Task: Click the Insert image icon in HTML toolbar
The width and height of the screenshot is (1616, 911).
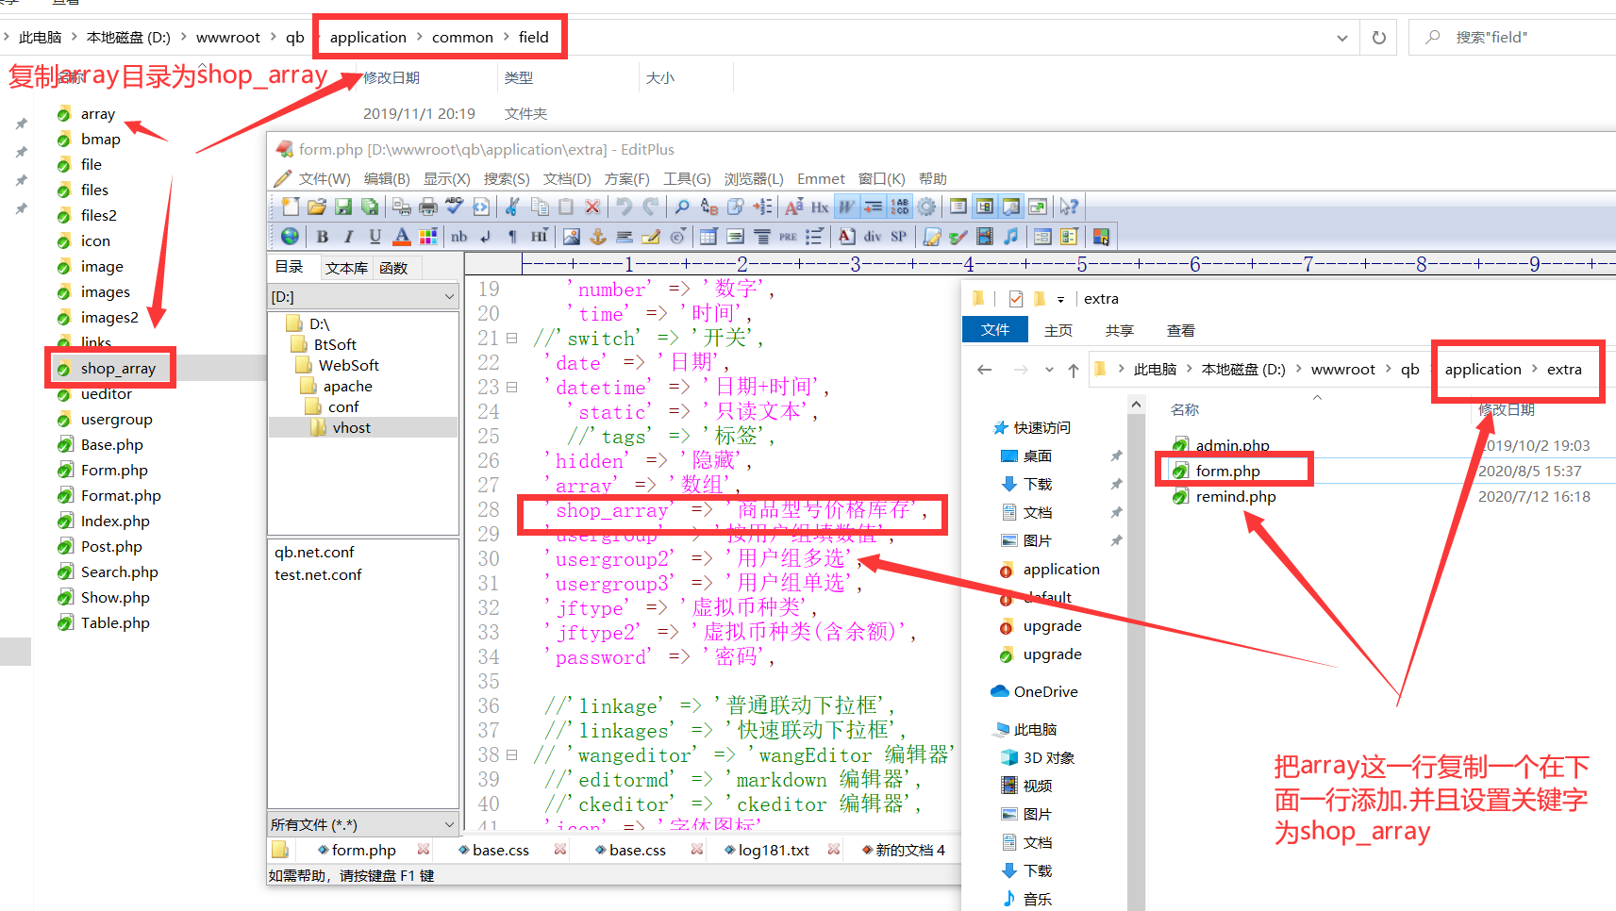Action: point(571,237)
